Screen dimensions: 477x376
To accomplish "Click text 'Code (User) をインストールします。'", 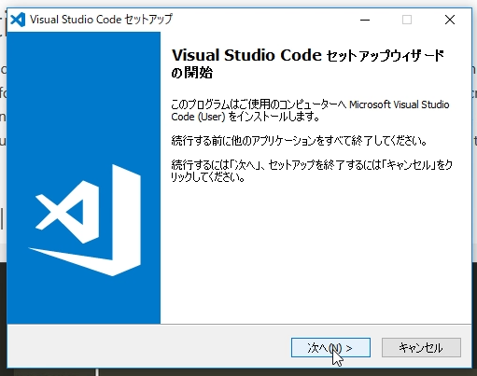I will 246,117.
